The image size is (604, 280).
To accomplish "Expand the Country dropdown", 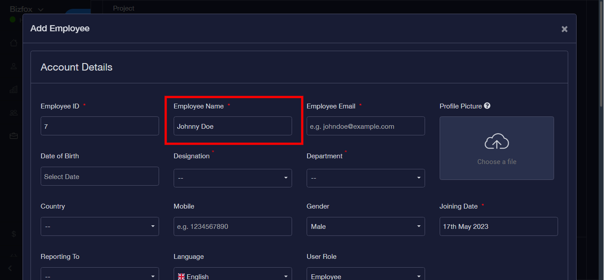I will [x=99, y=227].
